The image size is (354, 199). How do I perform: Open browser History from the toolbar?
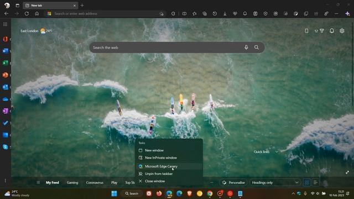[x=215, y=13]
